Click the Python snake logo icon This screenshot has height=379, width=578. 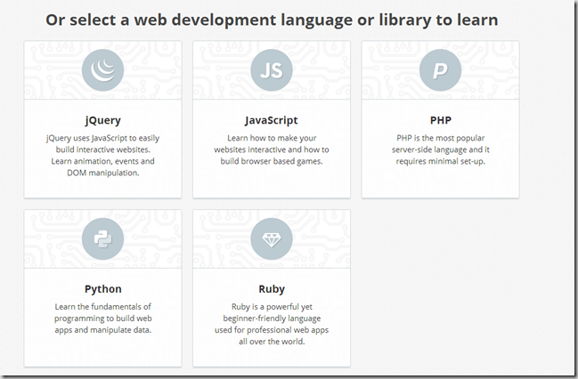point(102,239)
